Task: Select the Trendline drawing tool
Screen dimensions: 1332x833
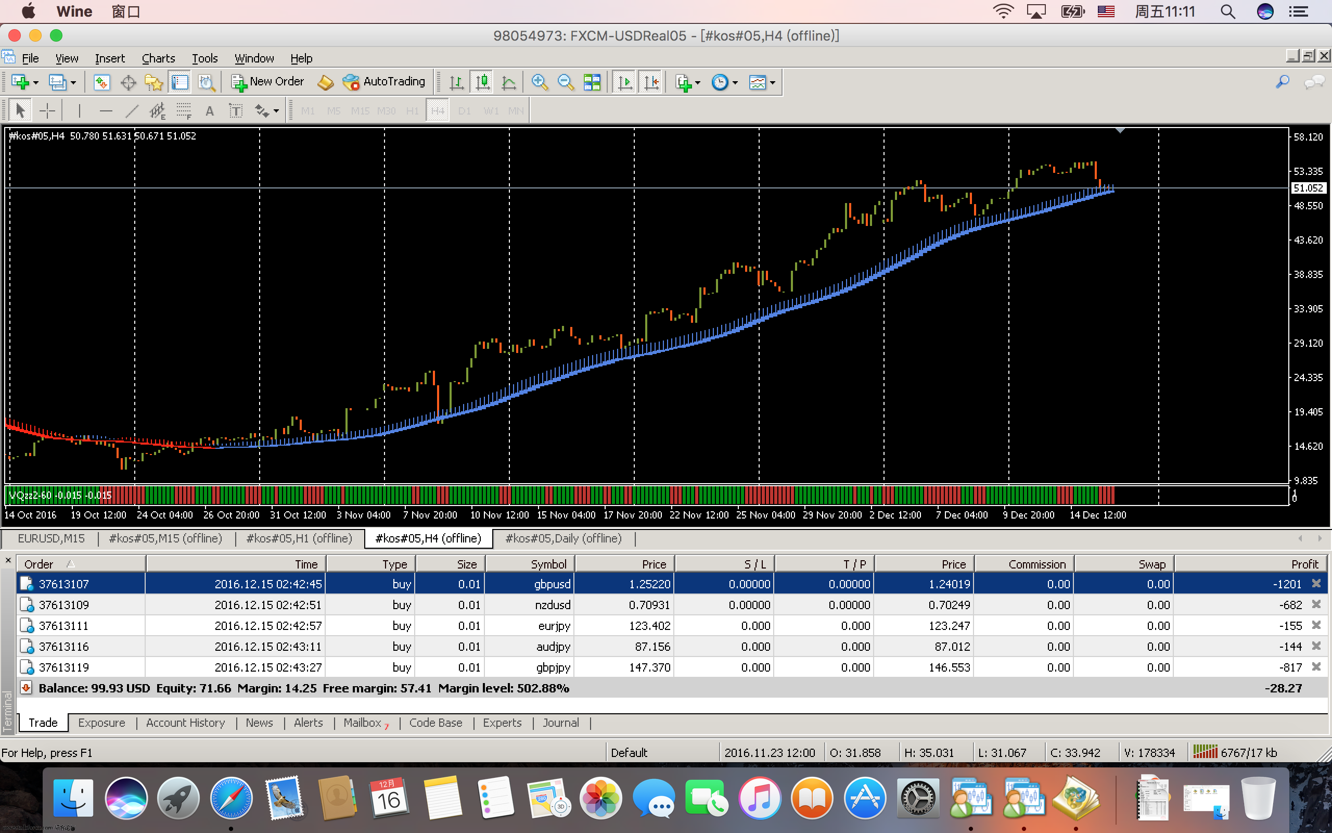Action: (x=132, y=111)
